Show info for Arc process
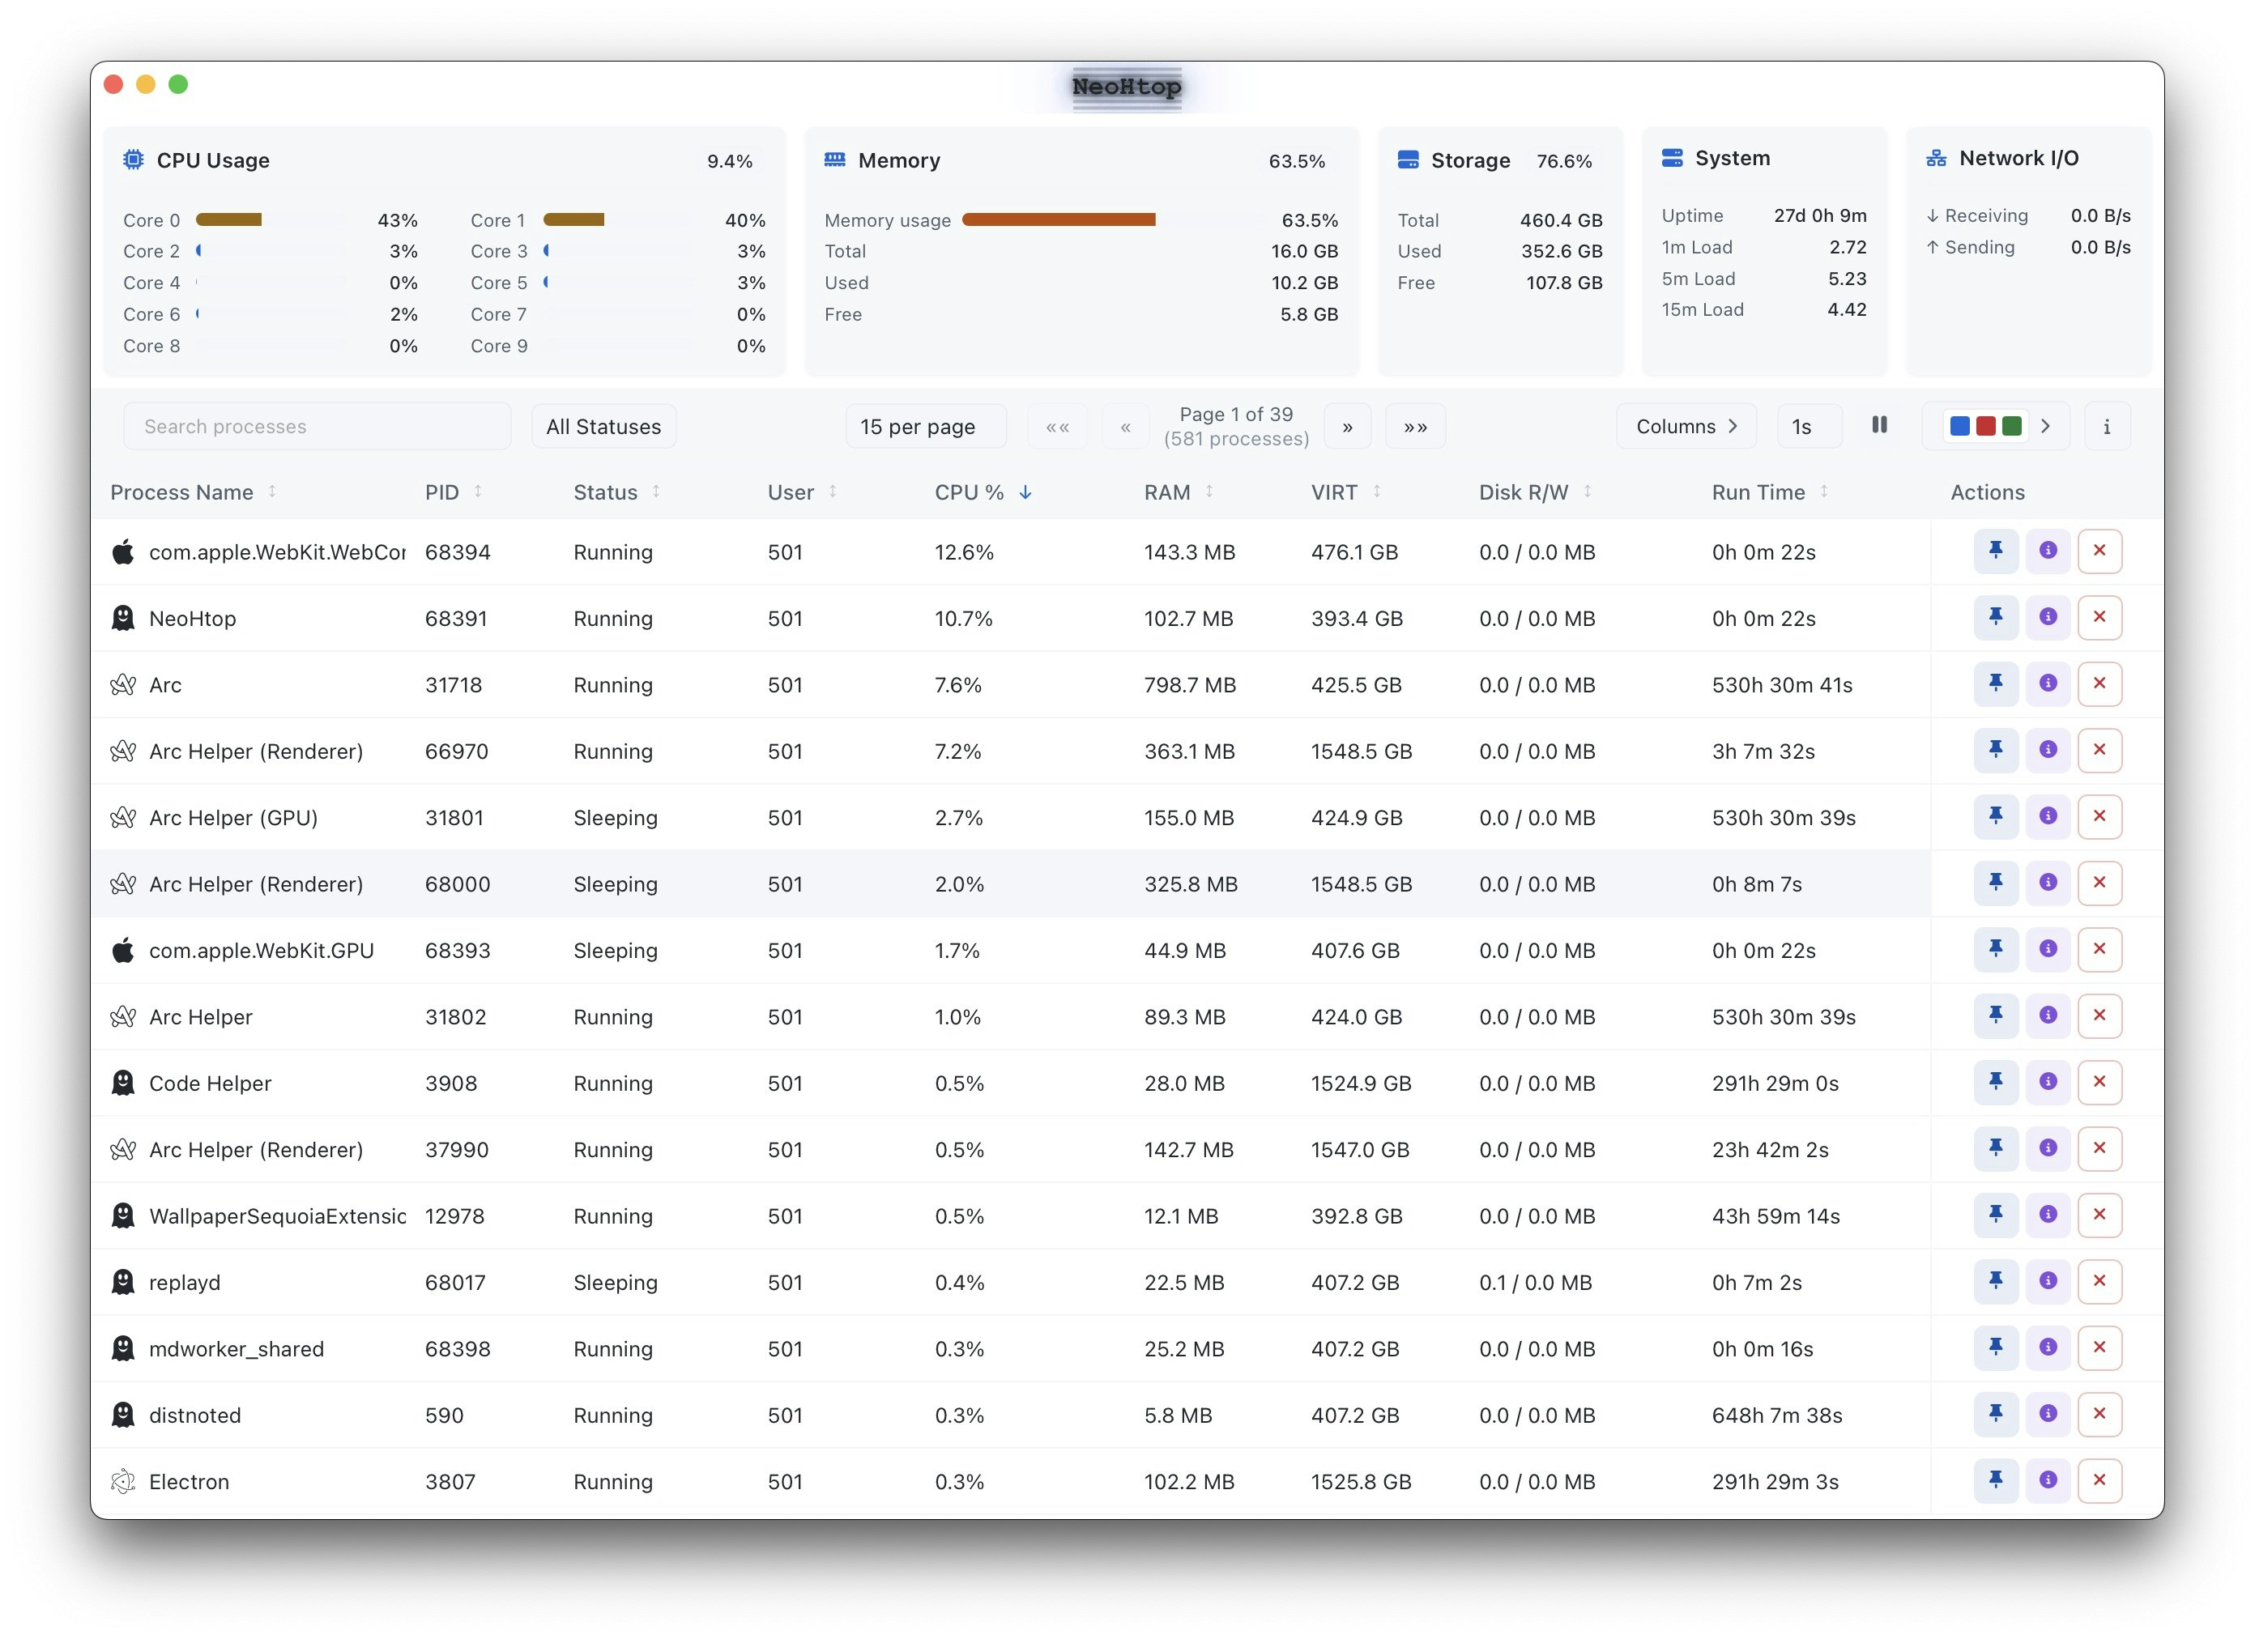This screenshot has width=2255, height=1639. coord(2047,683)
